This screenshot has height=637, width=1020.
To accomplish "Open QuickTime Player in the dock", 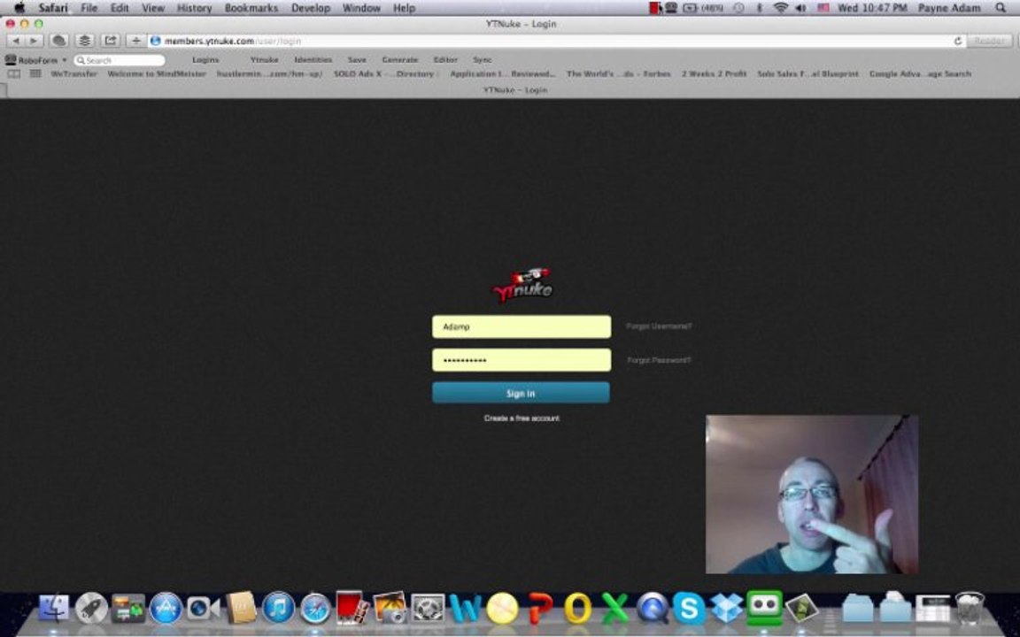I will [652, 609].
